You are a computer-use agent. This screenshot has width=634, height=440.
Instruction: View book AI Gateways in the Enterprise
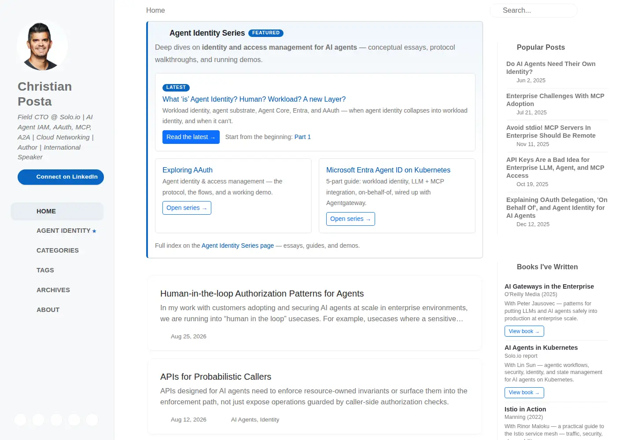pyautogui.click(x=524, y=331)
